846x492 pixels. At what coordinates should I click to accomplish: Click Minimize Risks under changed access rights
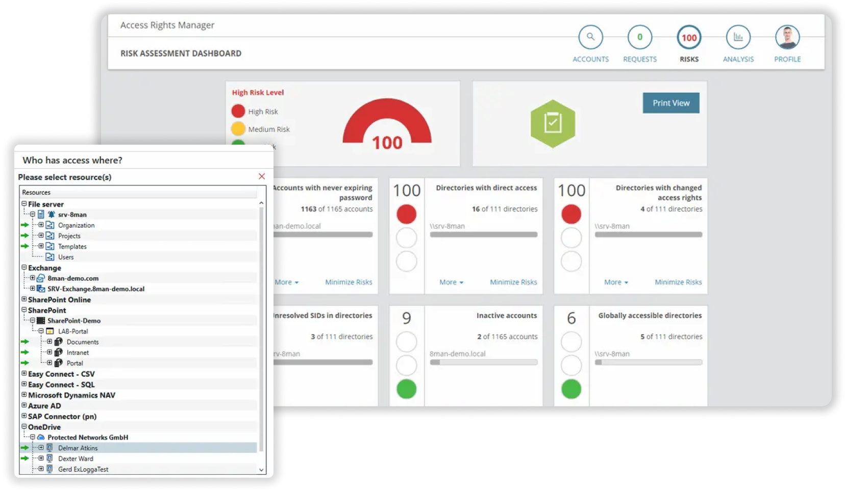pos(678,282)
